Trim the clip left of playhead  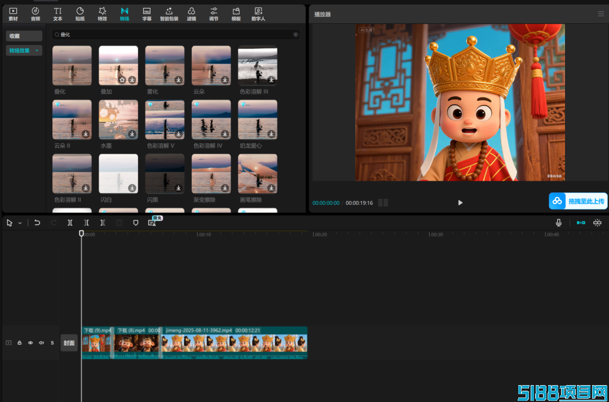pos(86,222)
